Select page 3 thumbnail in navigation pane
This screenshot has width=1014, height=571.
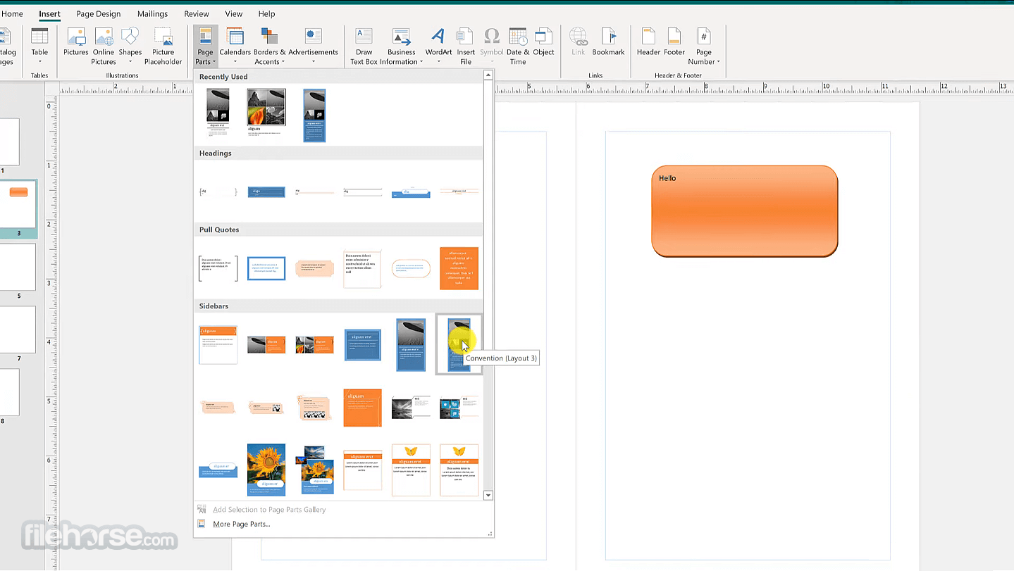coord(18,204)
